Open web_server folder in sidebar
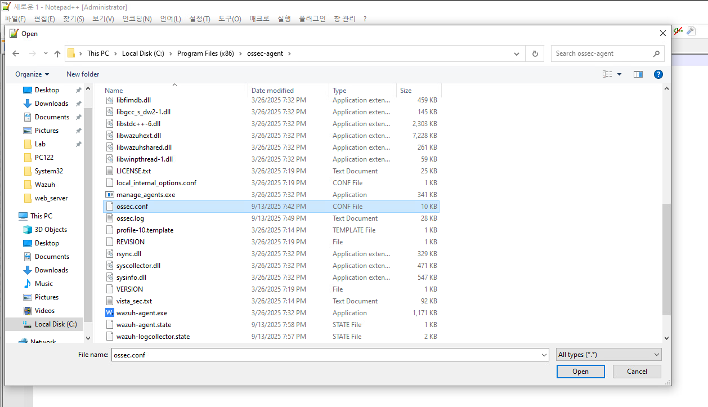The height and width of the screenshot is (407, 708). 51,198
